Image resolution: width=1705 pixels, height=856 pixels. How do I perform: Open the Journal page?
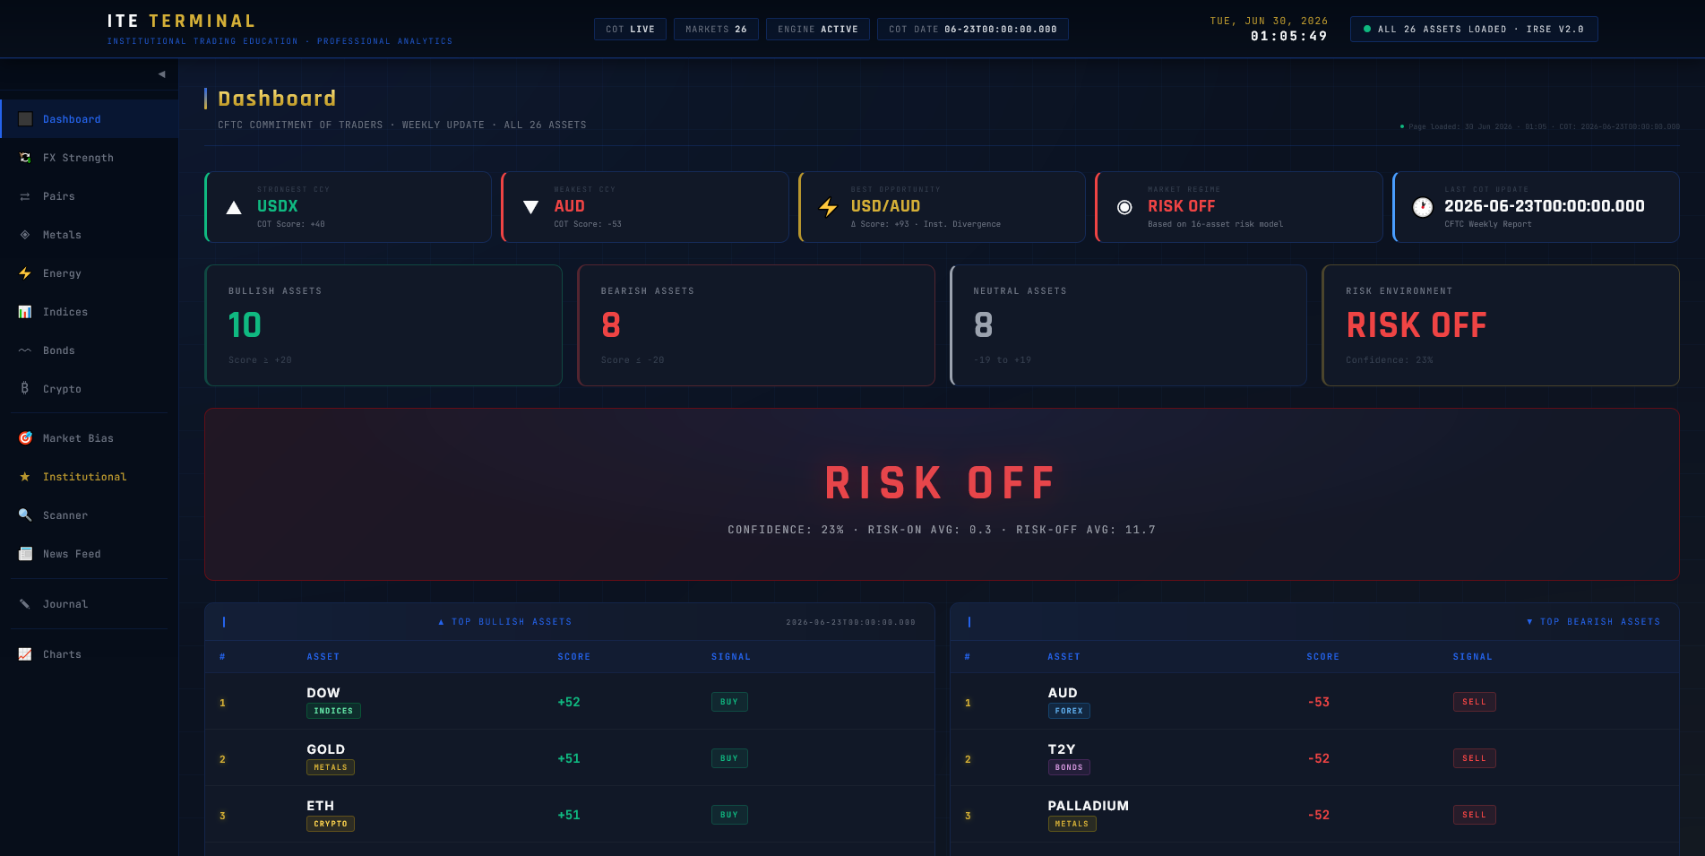coord(90,604)
